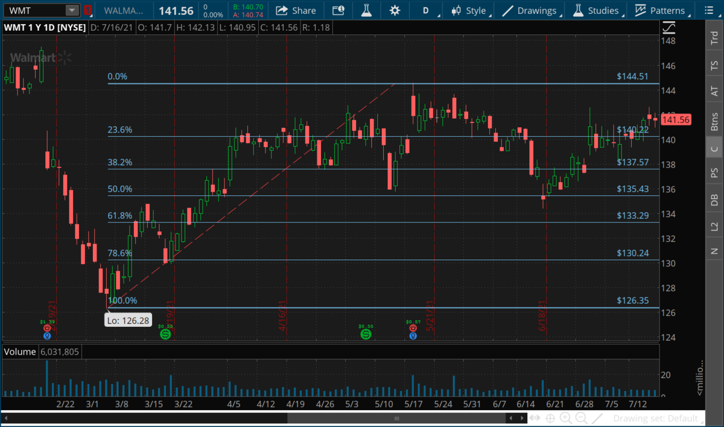Image resolution: width=724 pixels, height=427 pixels.
Task: Open the WMT symbol dropdown arrow
Action: click(x=72, y=10)
